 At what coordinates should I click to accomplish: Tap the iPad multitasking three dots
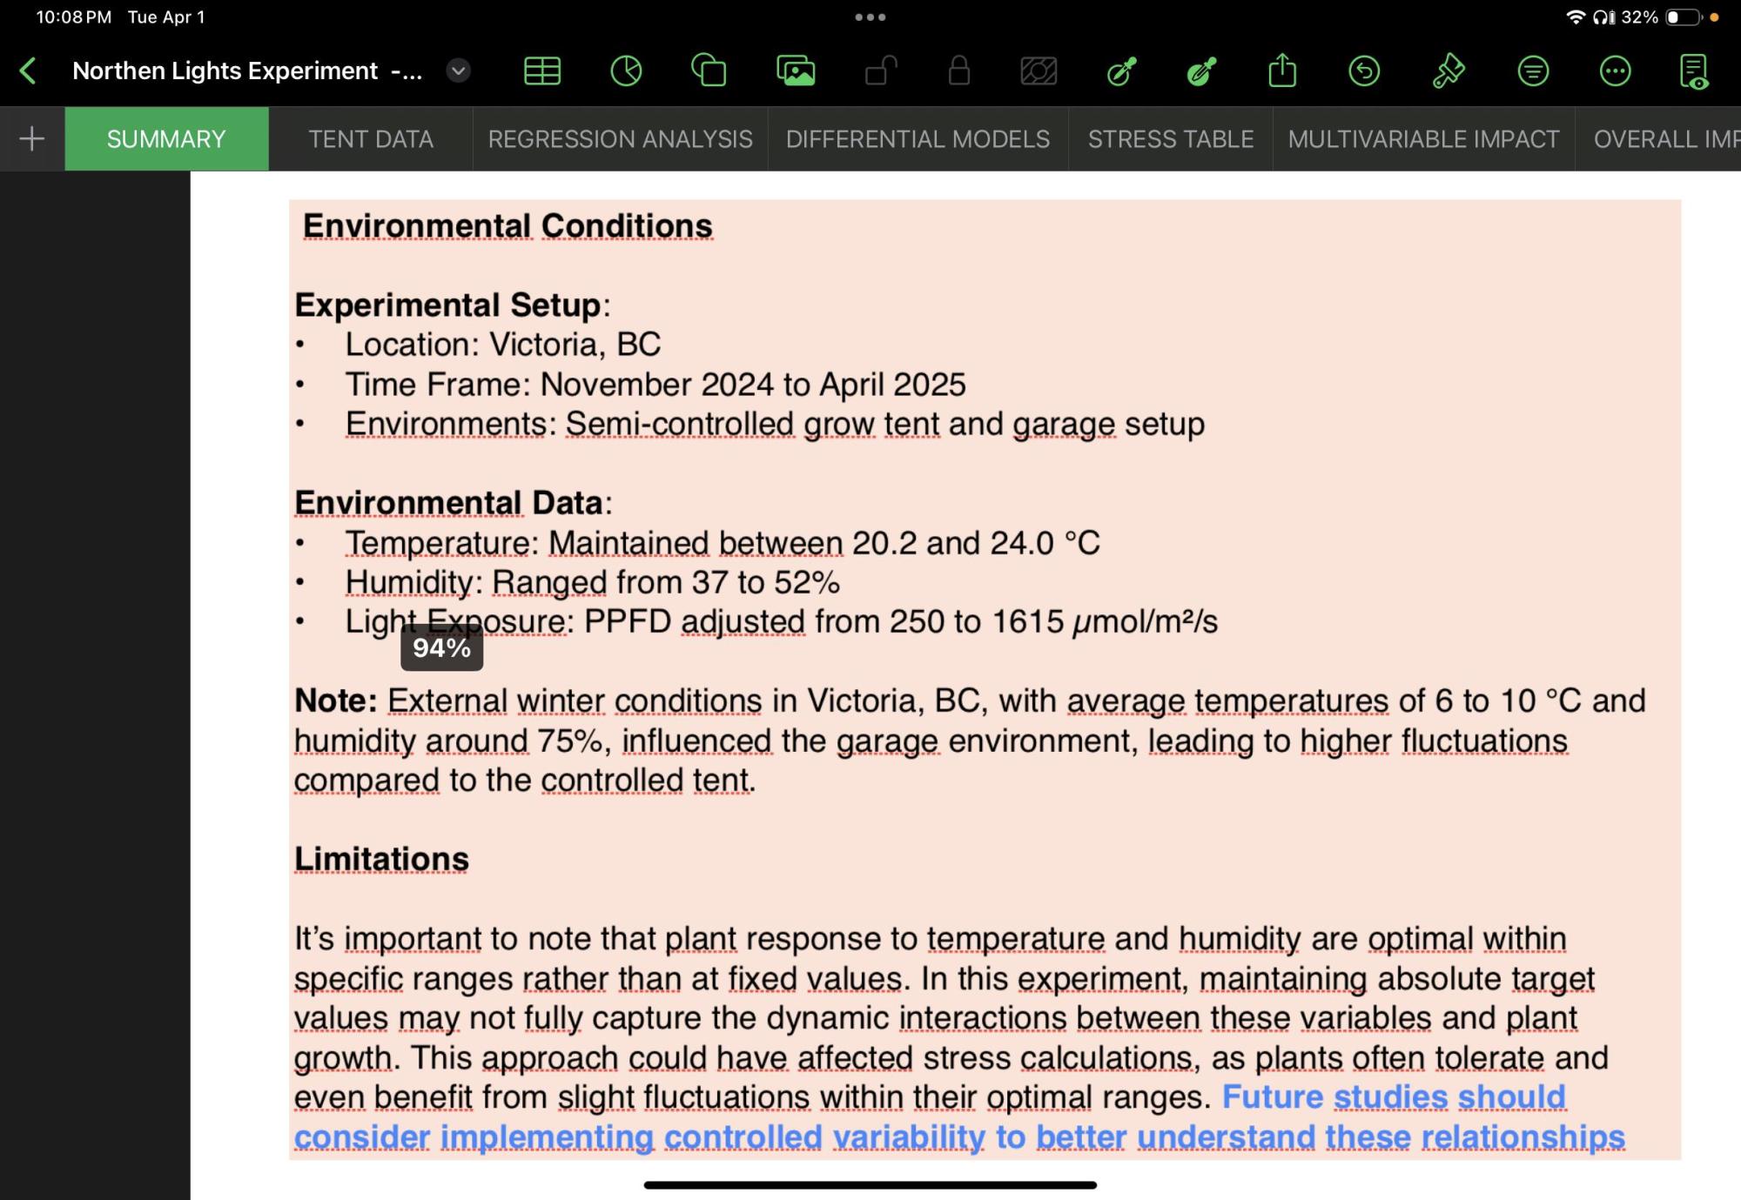tap(870, 17)
